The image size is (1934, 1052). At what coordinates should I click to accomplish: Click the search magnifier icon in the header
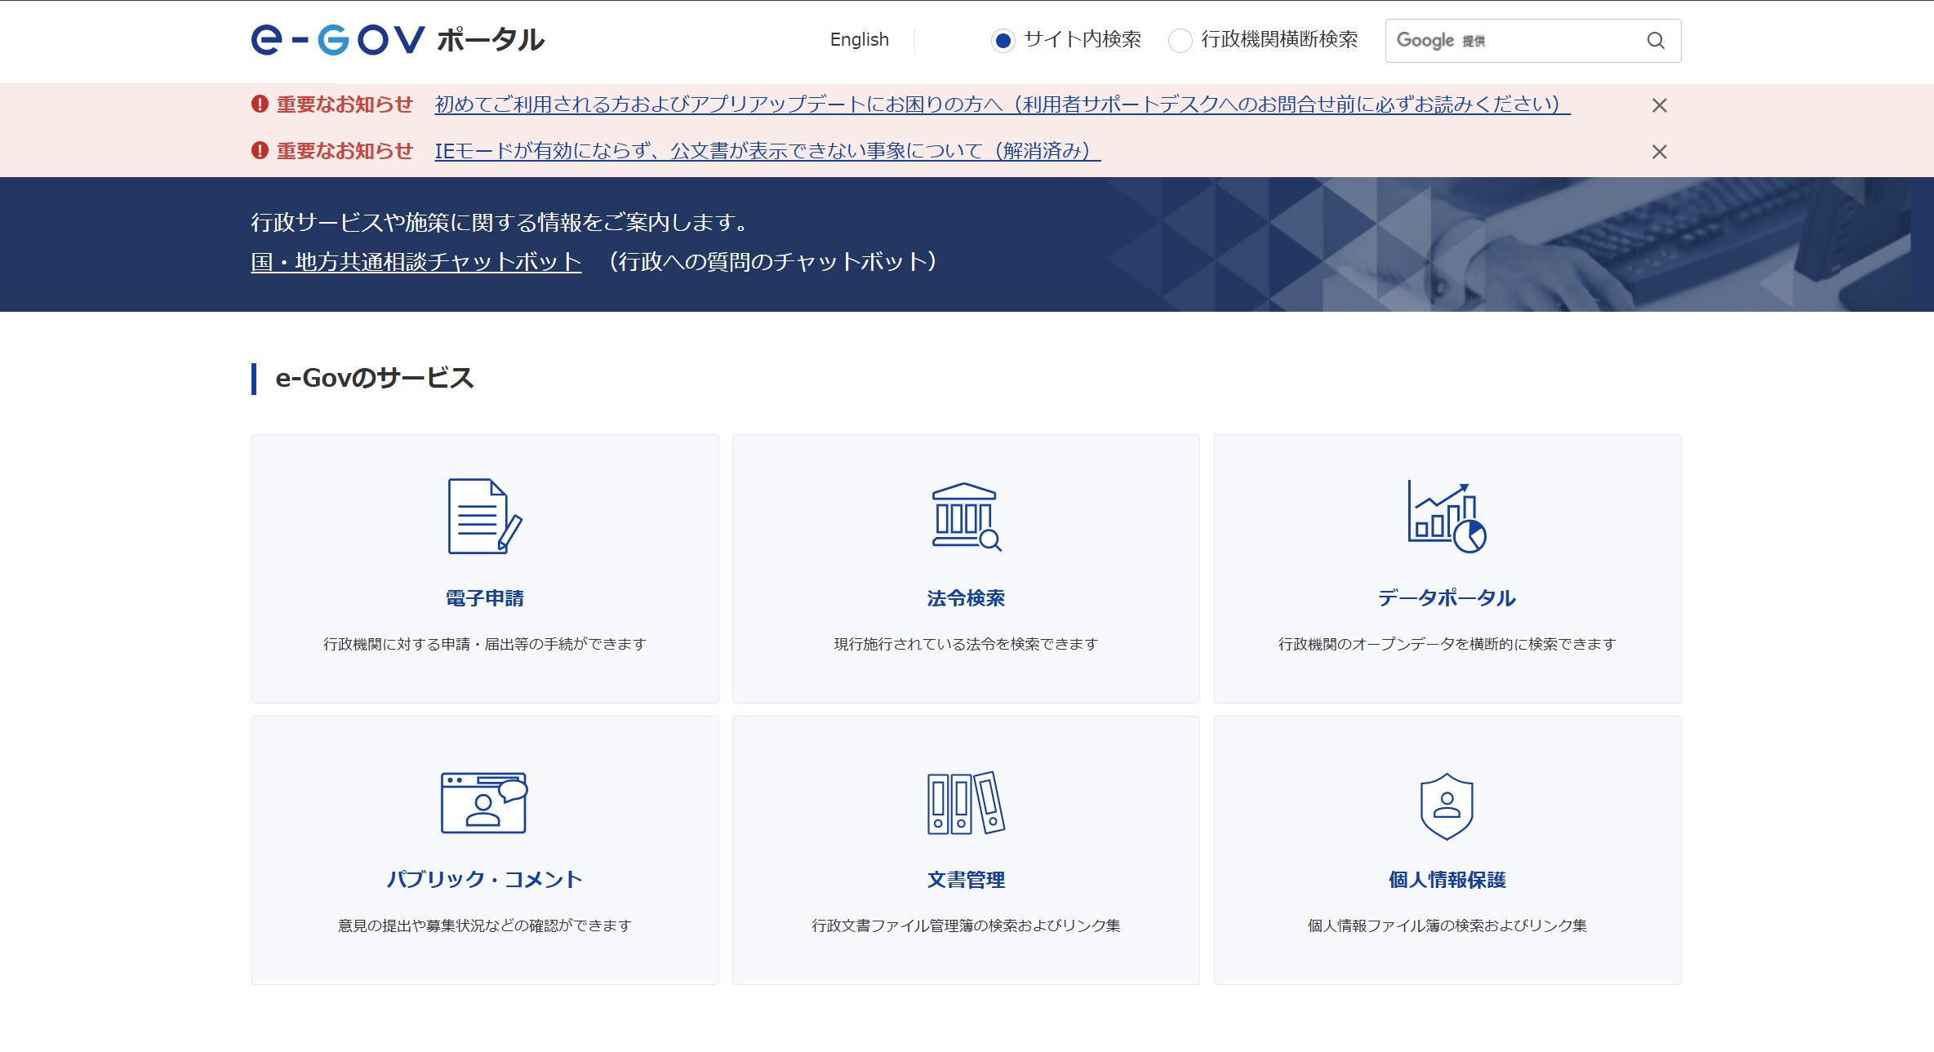point(1656,41)
